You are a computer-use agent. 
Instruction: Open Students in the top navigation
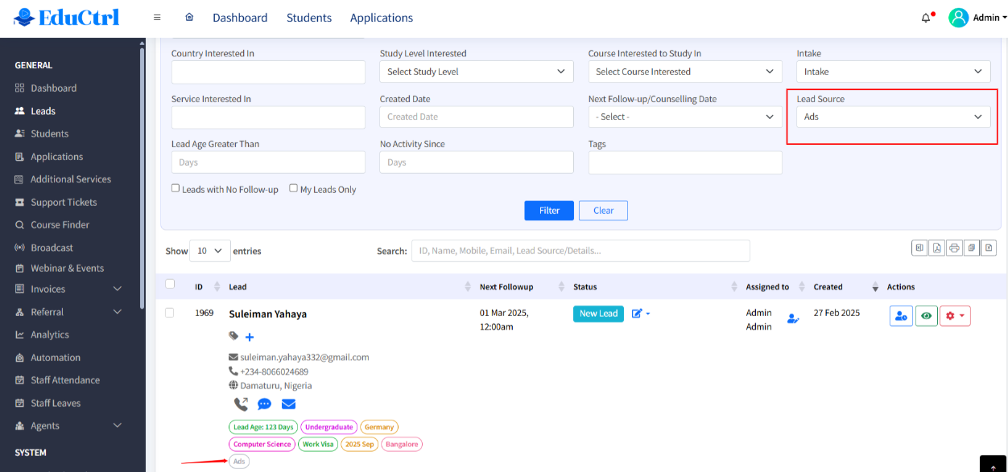pos(309,18)
